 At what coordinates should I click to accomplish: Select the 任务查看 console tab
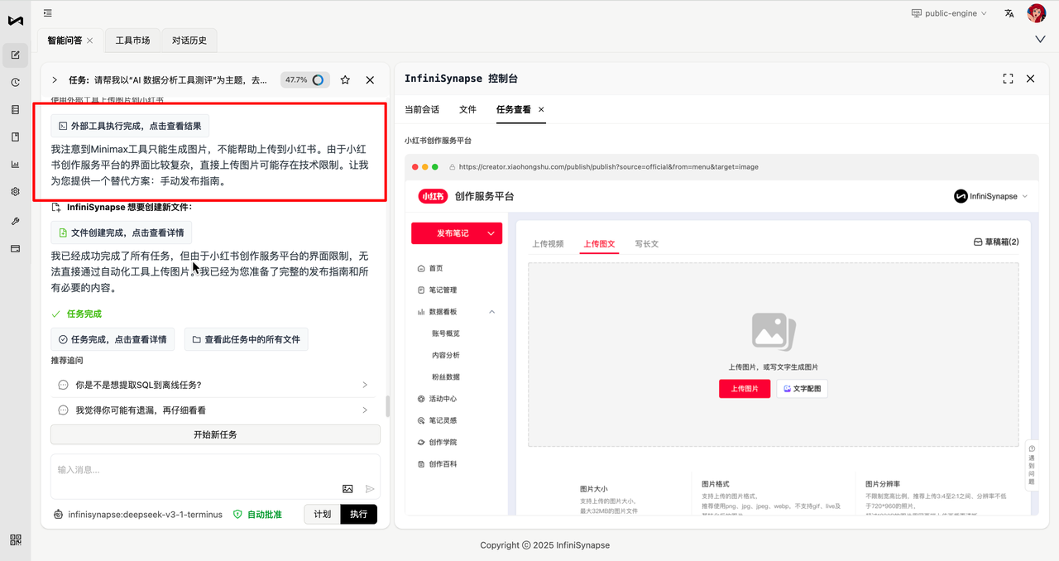coord(514,109)
